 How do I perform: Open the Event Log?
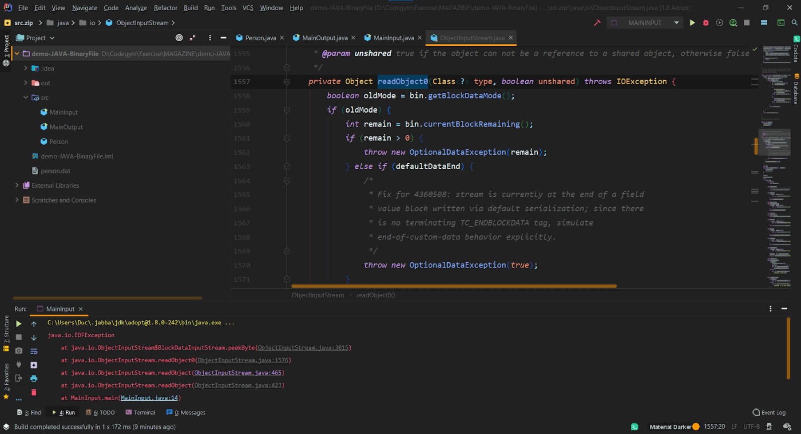[769, 412]
